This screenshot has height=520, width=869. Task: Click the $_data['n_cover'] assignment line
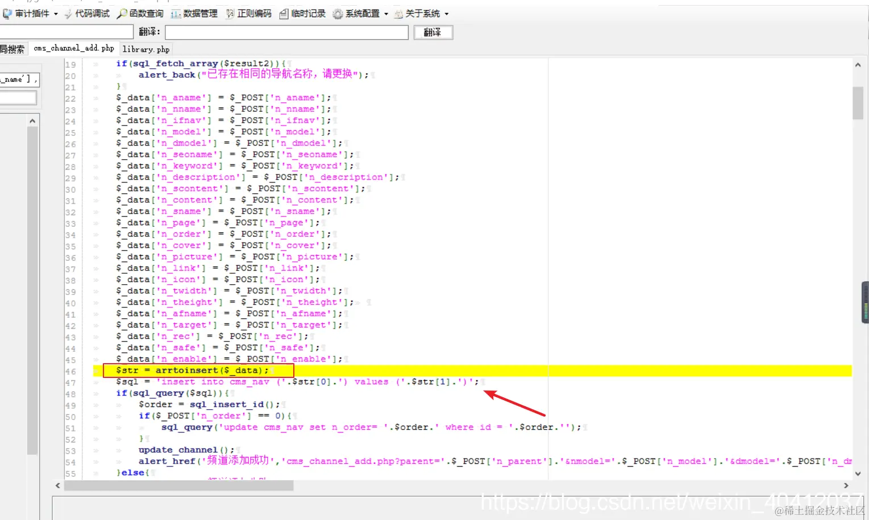pos(223,246)
